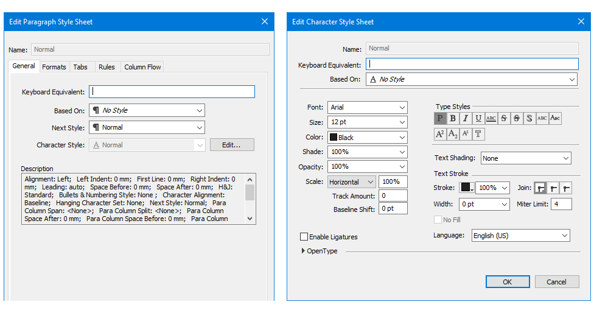
Task: Click the Baseline Shift field
Action: pyautogui.click(x=393, y=208)
